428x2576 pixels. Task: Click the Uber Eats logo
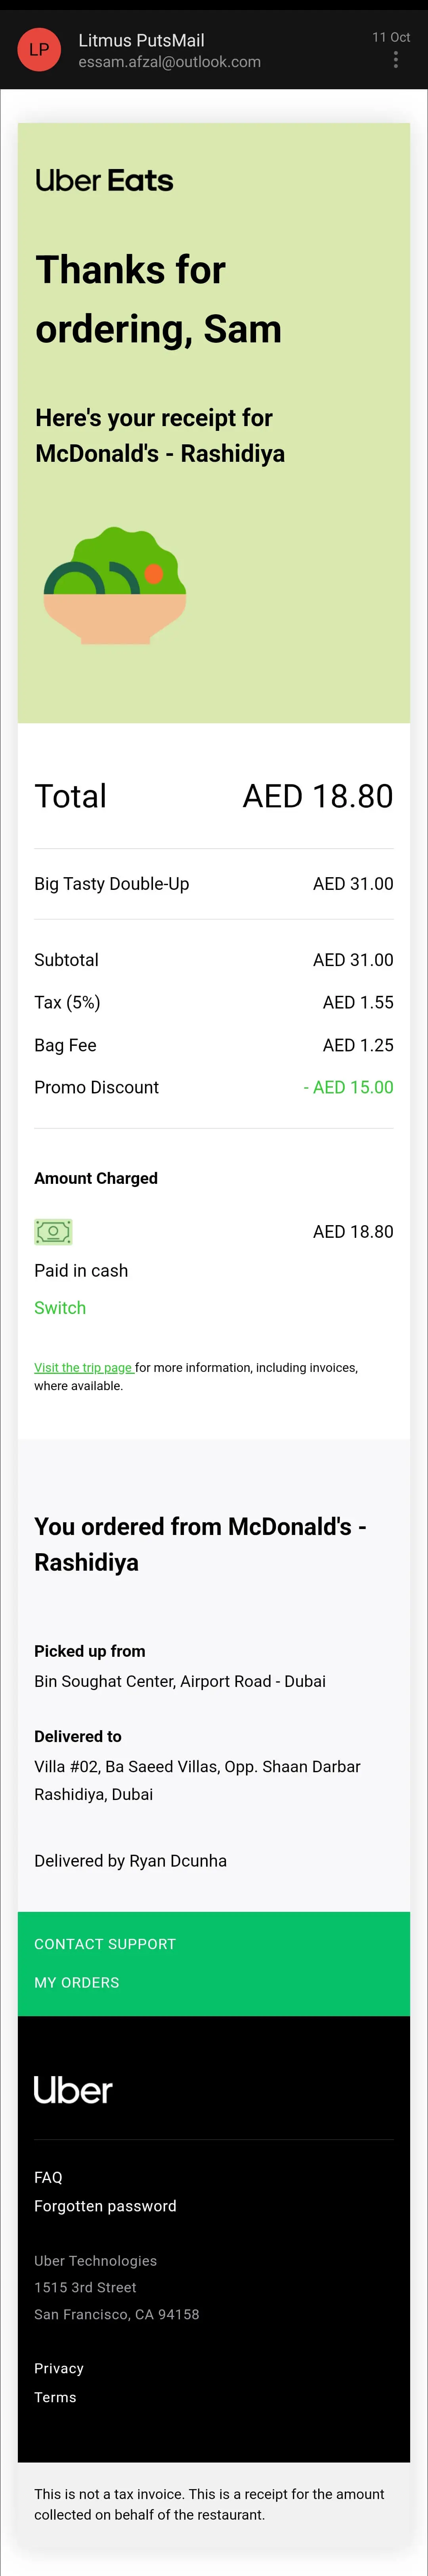click(104, 180)
